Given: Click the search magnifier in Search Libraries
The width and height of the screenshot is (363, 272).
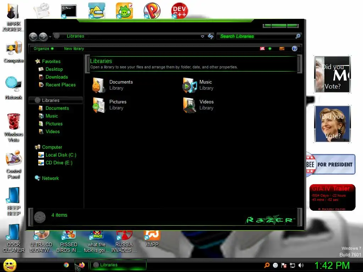Looking at the screenshot, I should (298, 36).
